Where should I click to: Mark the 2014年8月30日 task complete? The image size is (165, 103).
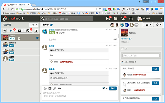click(x=155, y=69)
